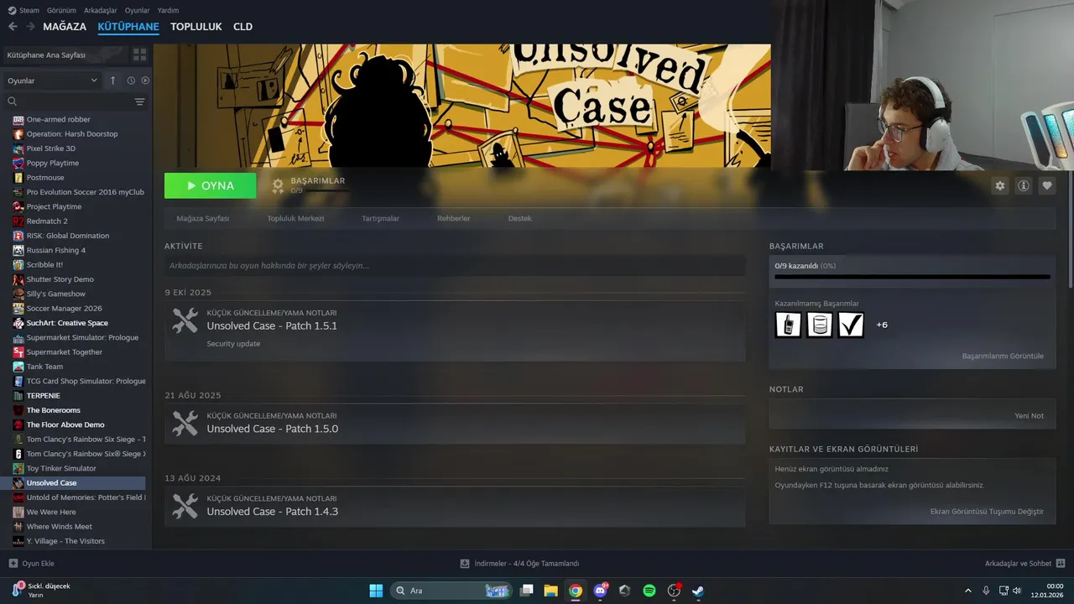Select Soccer Manager 2026 in list
Image resolution: width=1074 pixels, height=604 pixels.
pos(64,309)
